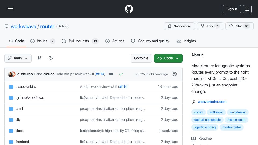The image size is (258, 145).
Task: Click the folder icon beside frontend
Action: tap(11, 142)
